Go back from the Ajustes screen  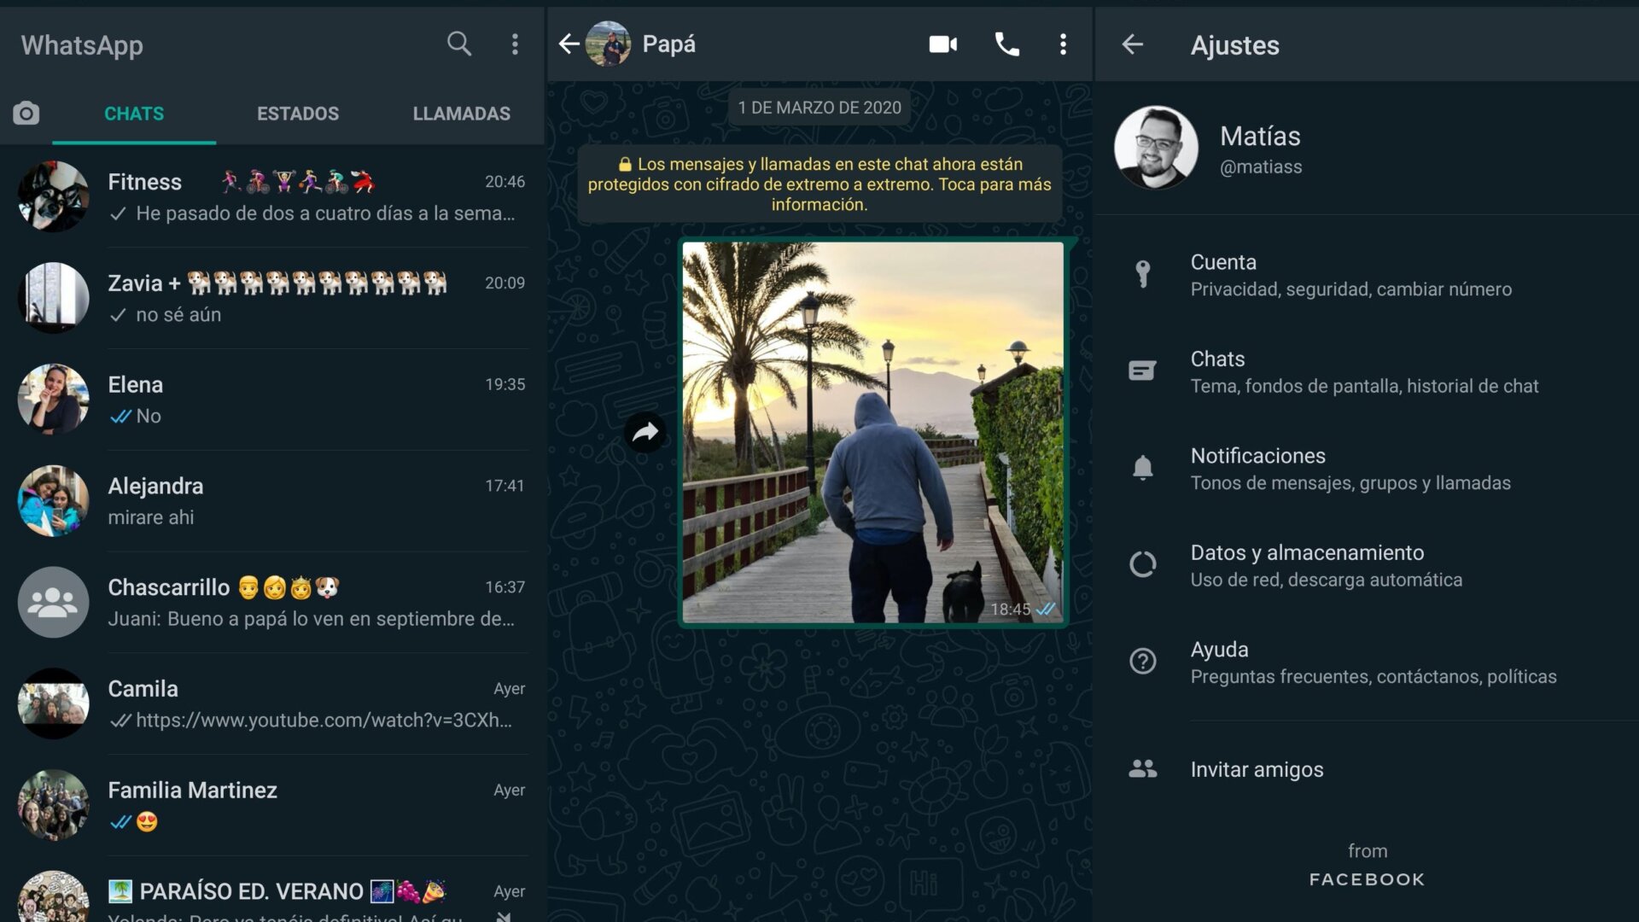[x=1132, y=44]
